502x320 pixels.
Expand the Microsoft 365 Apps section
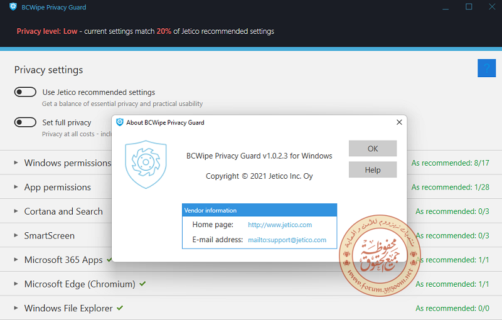pos(16,260)
